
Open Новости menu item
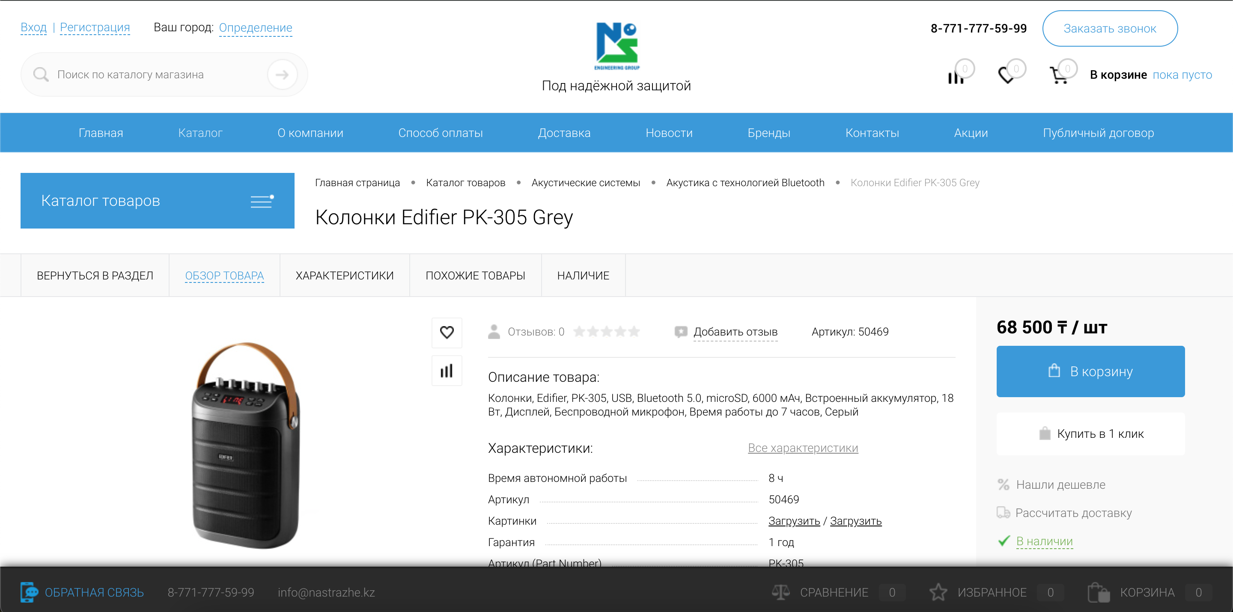pyautogui.click(x=669, y=133)
